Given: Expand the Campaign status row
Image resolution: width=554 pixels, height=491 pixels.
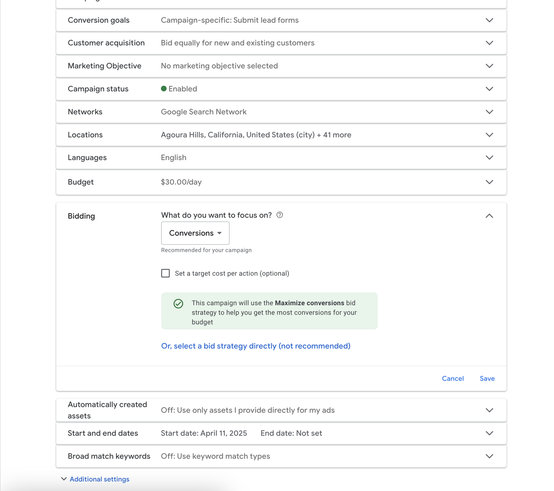Looking at the screenshot, I should (x=489, y=89).
